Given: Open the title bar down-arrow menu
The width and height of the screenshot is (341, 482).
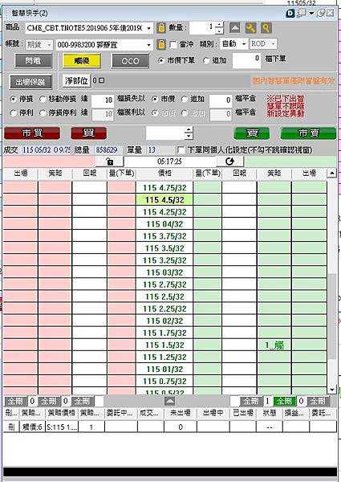Looking at the screenshot, I should (311, 13).
